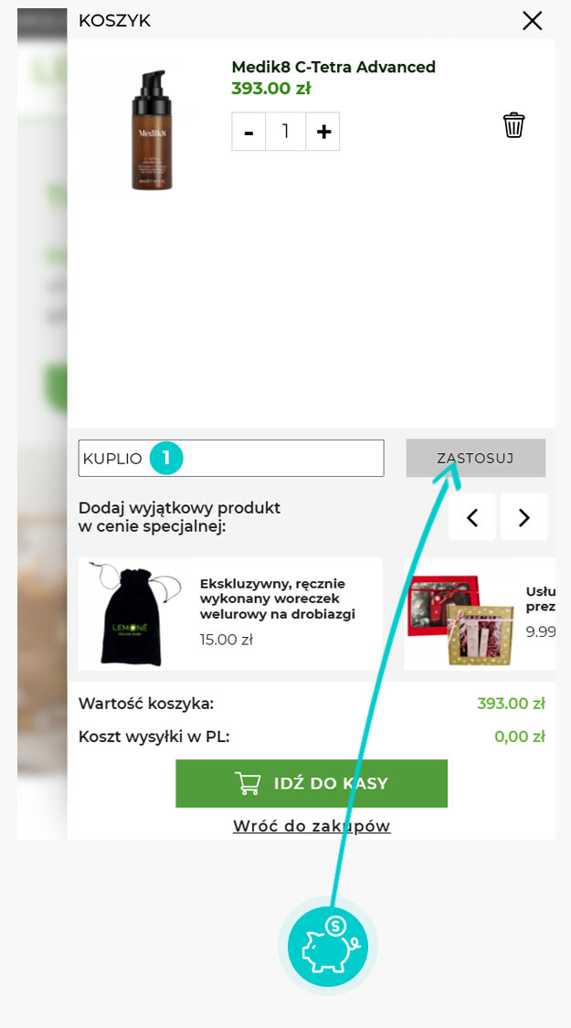
Task: Apply the code using the Zastosuj button
Action: pyautogui.click(x=475, y=459)
